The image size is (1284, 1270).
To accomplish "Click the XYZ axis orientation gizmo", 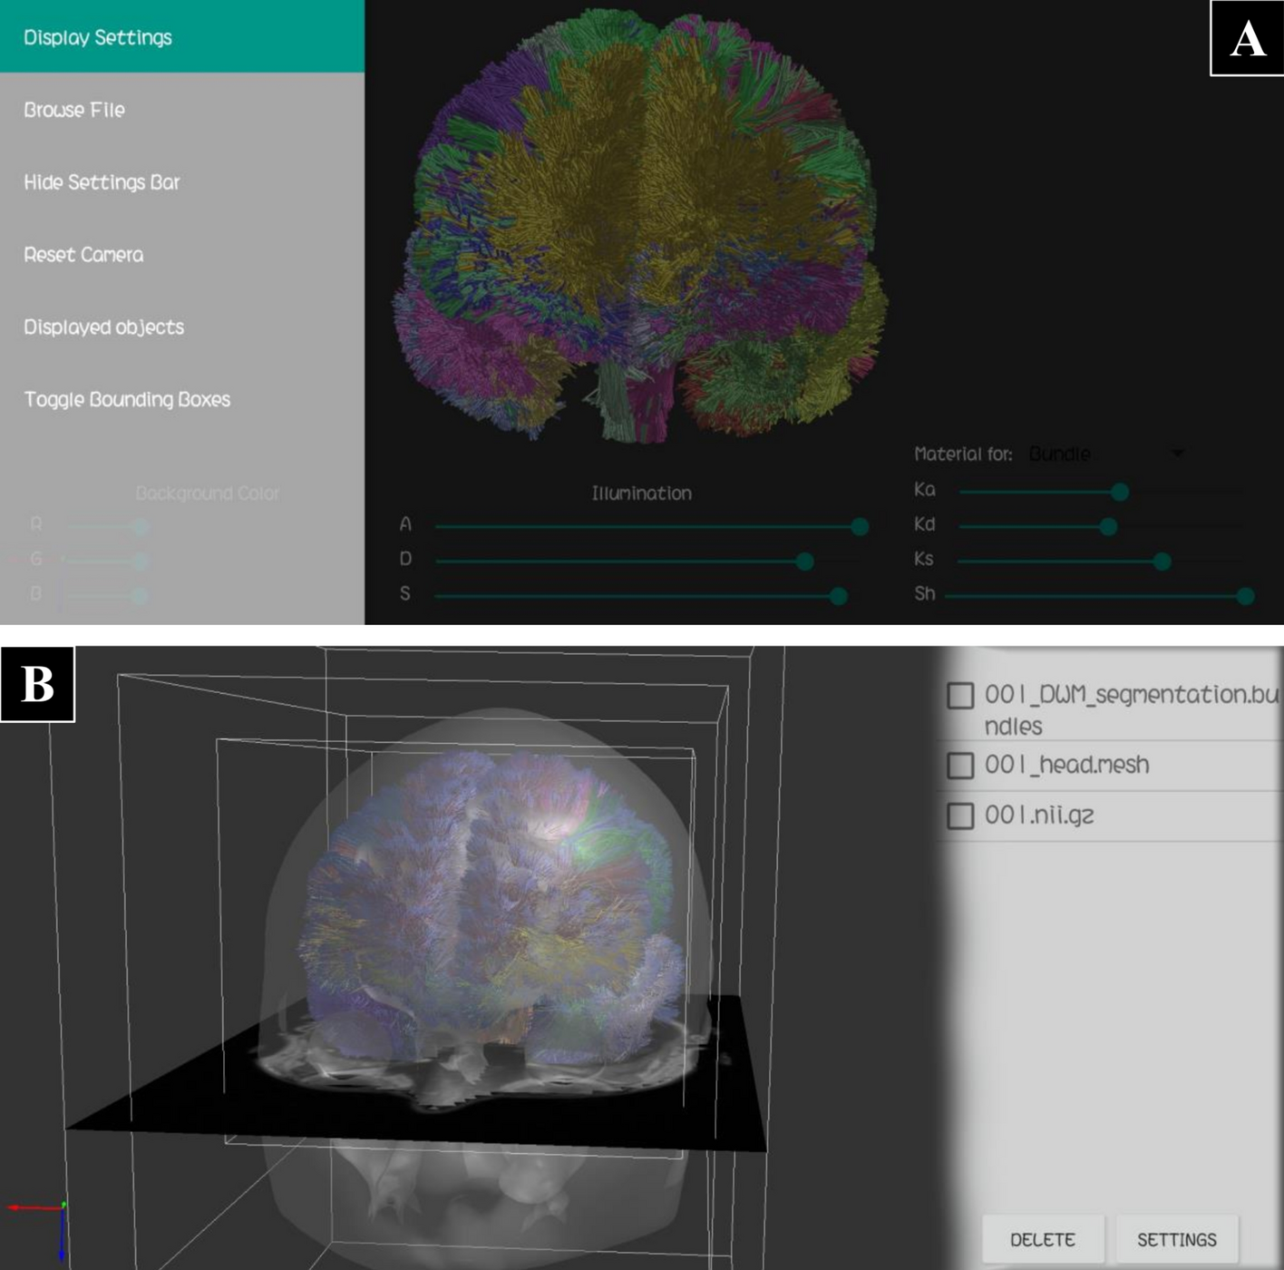I will click(38, 1229).
